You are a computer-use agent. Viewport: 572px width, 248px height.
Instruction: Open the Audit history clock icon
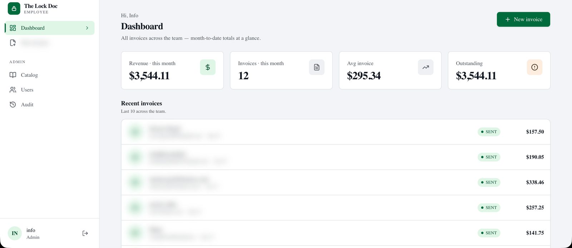coord(13,104)
